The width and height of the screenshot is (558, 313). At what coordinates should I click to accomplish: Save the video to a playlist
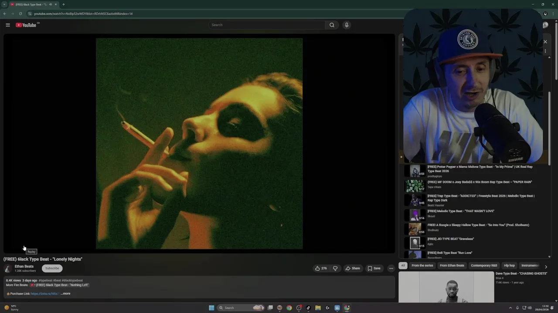click(374, 268)
